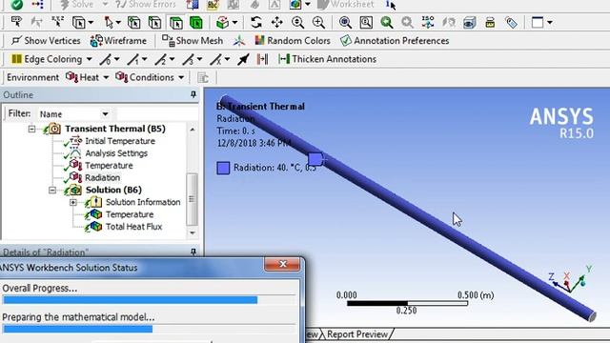This screenshot has height=343, width=610.
Task: Select Initial Temperature tree item
Action: 120,141
